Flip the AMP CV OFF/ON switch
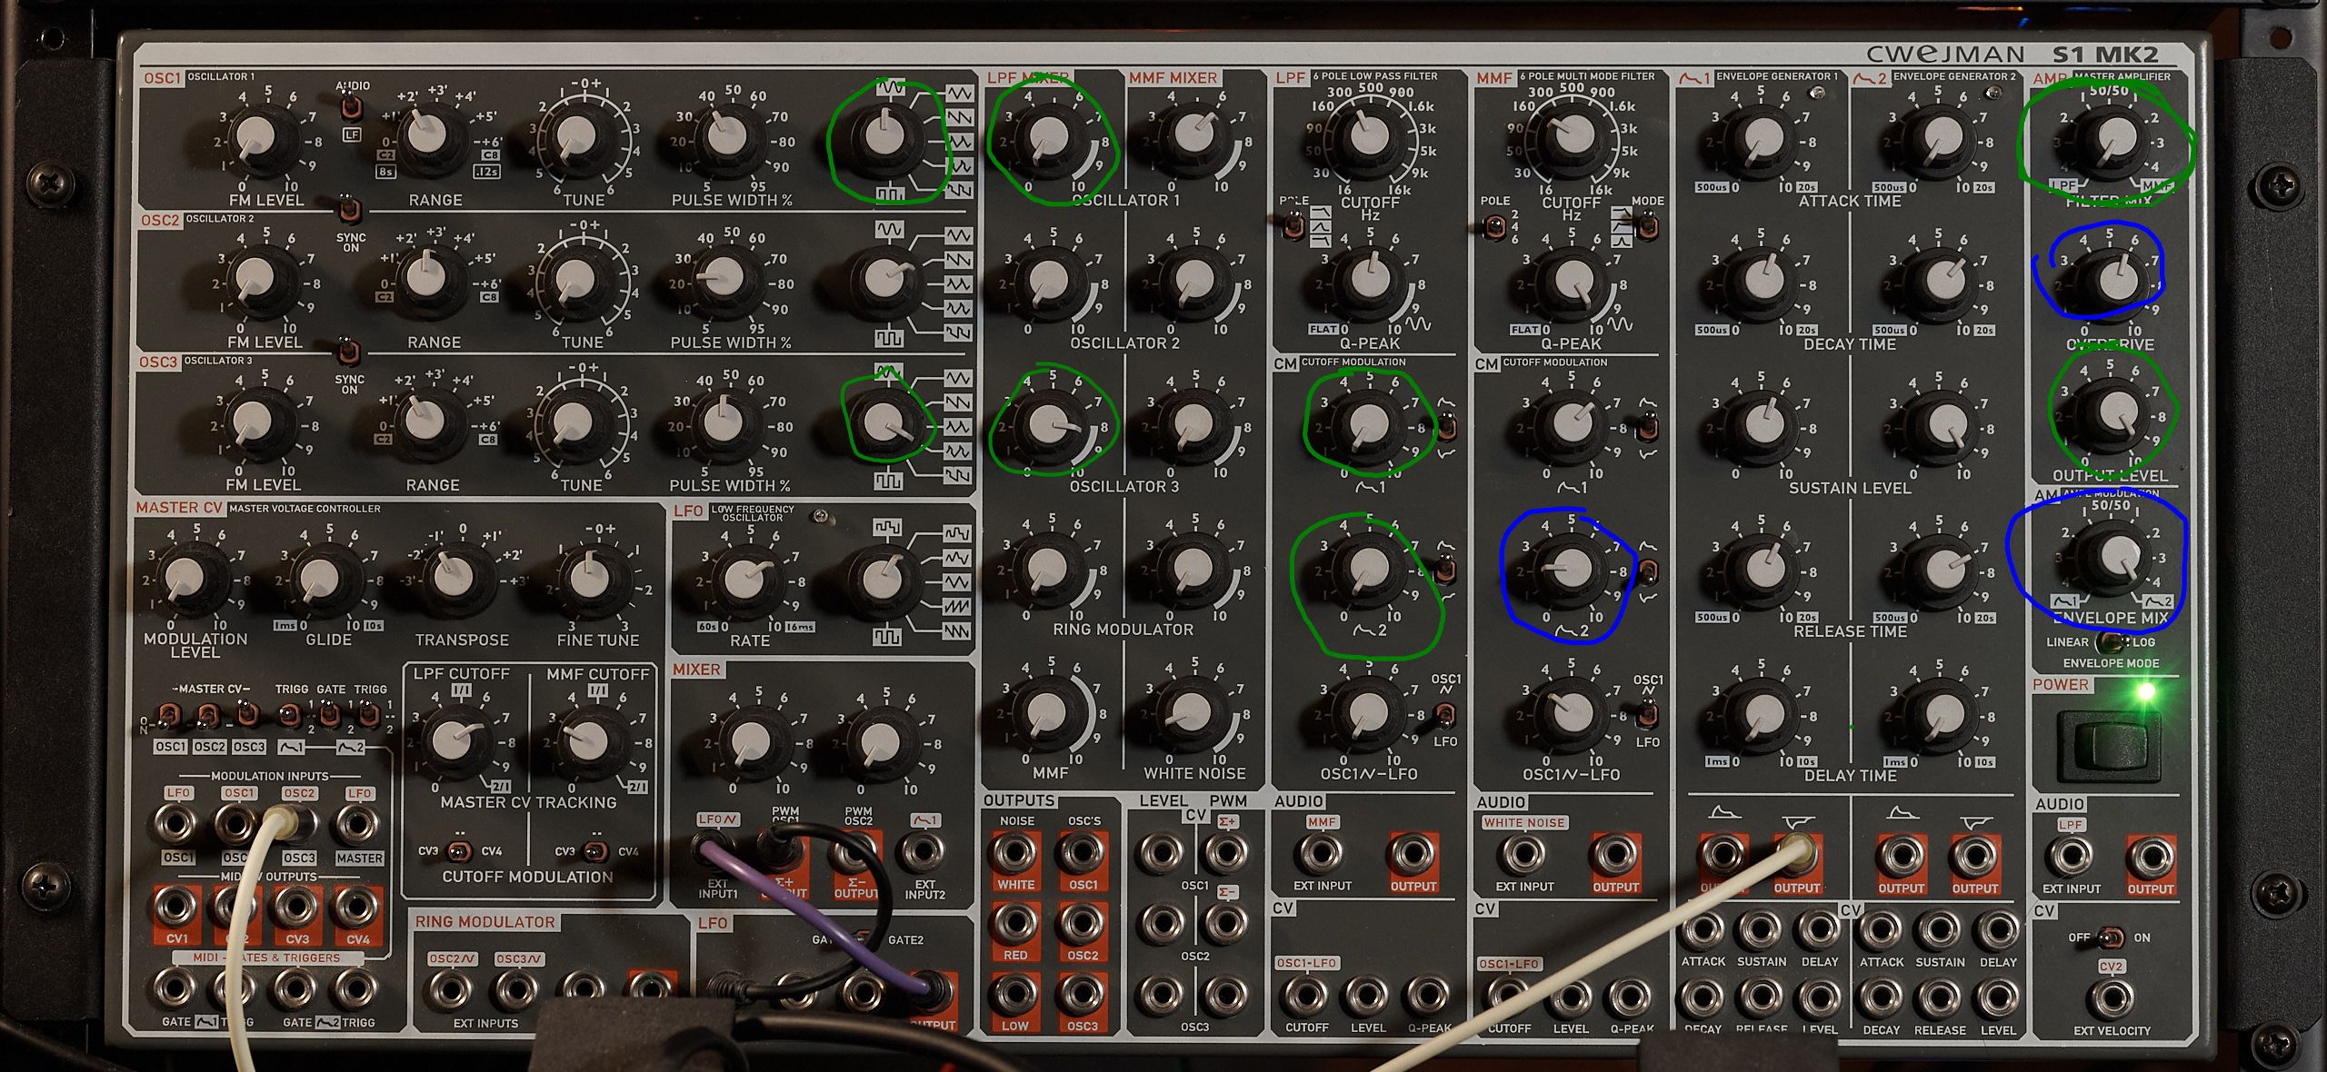 tap(2111, 938)
